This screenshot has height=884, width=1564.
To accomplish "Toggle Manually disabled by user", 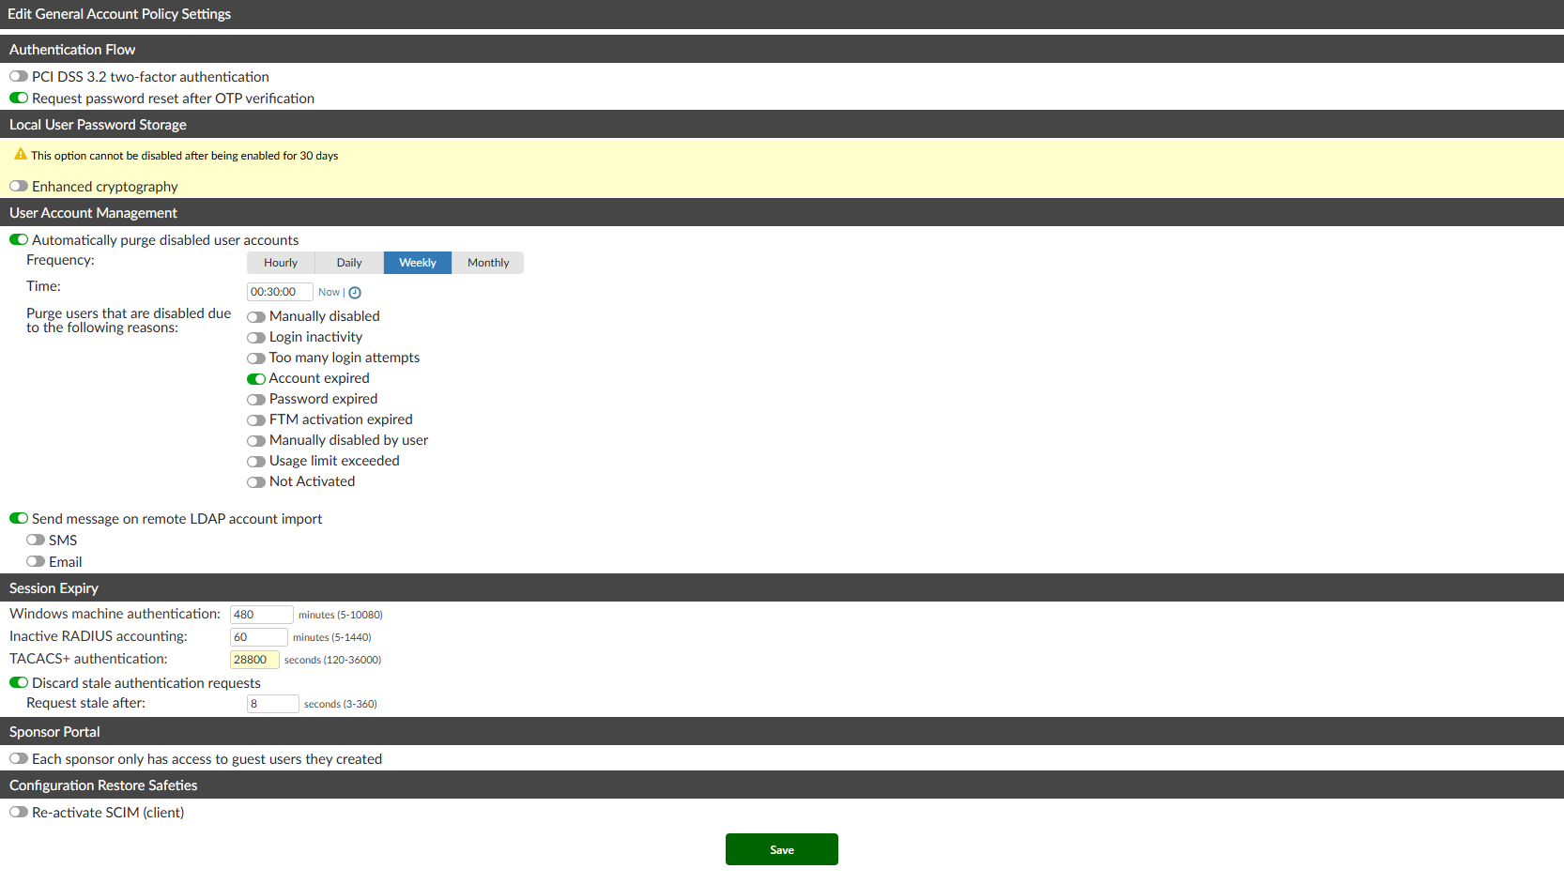I will click(256, 441).
